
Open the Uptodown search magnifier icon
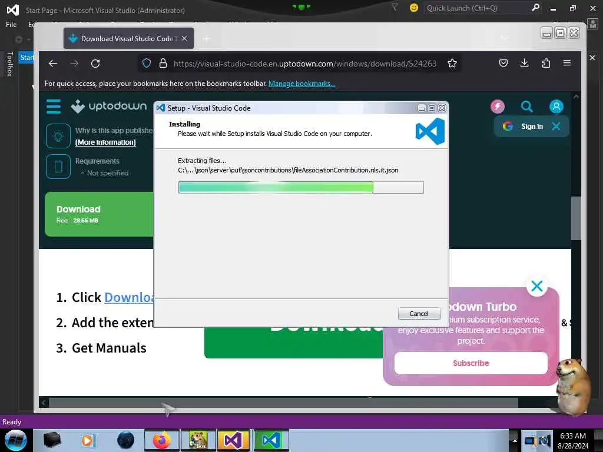(x=527, y=107)
